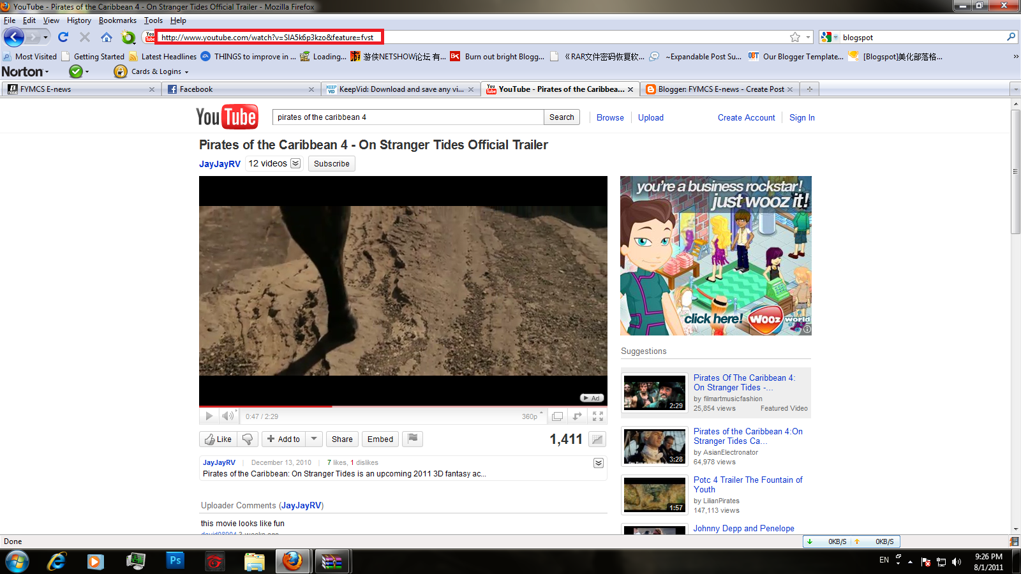Go back with the Firefox Back arrow
Screen dimensions: 1021x574
tap(14, 37)
